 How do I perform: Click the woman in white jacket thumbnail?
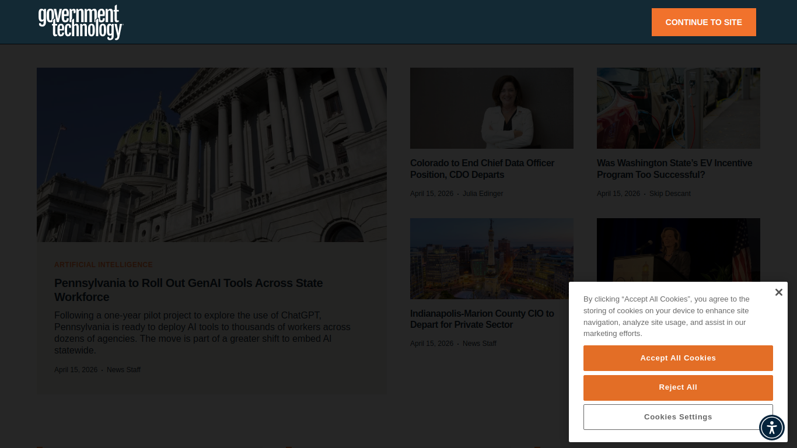point(492,108)
